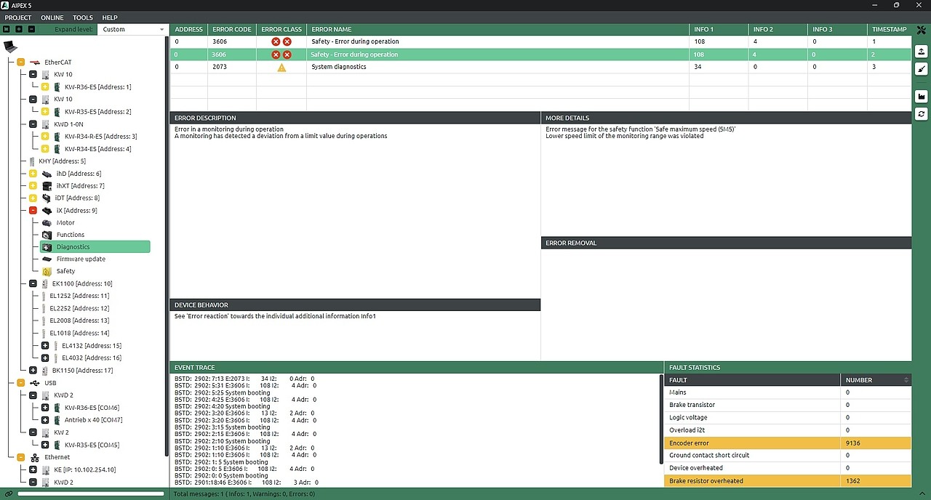Open the TOOLS menu

83,17
